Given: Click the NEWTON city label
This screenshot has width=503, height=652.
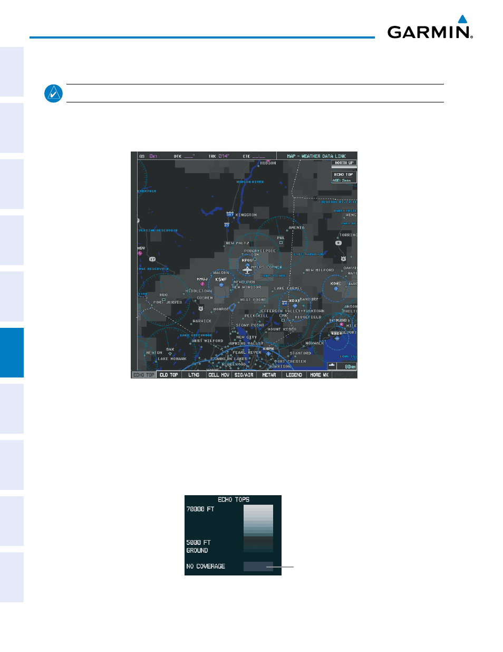Looking at the screenshot, I should click(154, 353).
